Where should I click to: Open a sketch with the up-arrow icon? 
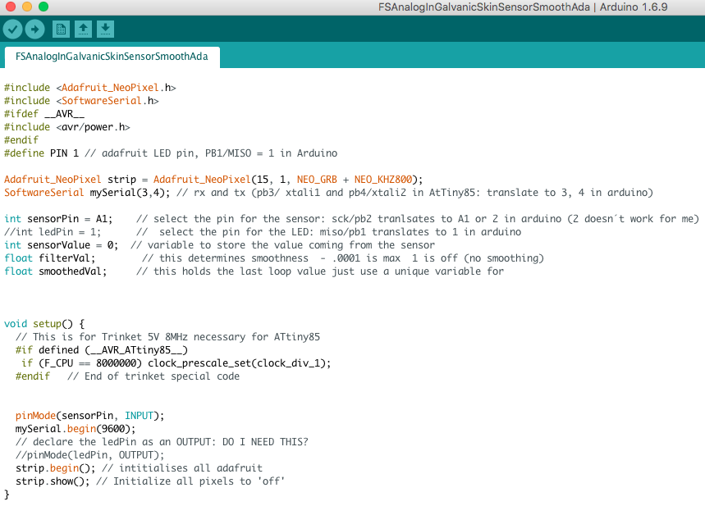coord(83,30)
